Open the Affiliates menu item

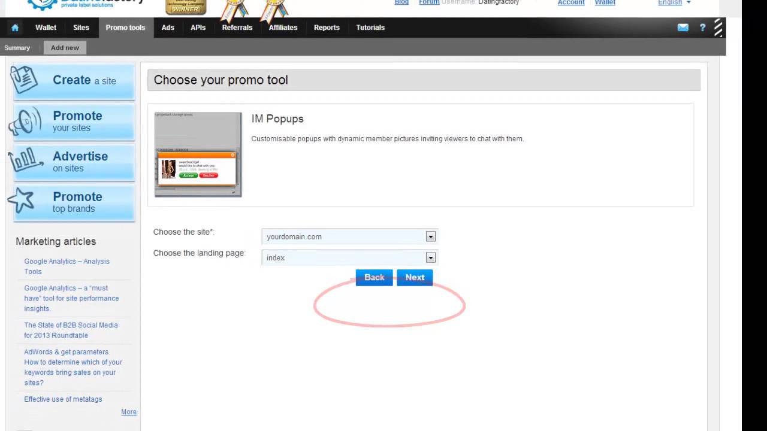click(283, 28)
